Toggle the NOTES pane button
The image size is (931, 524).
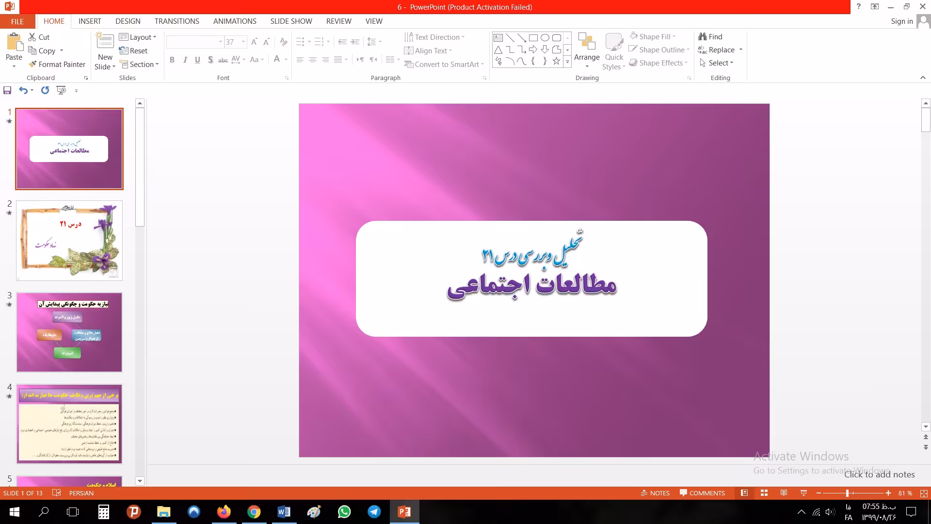click(655, 493)
